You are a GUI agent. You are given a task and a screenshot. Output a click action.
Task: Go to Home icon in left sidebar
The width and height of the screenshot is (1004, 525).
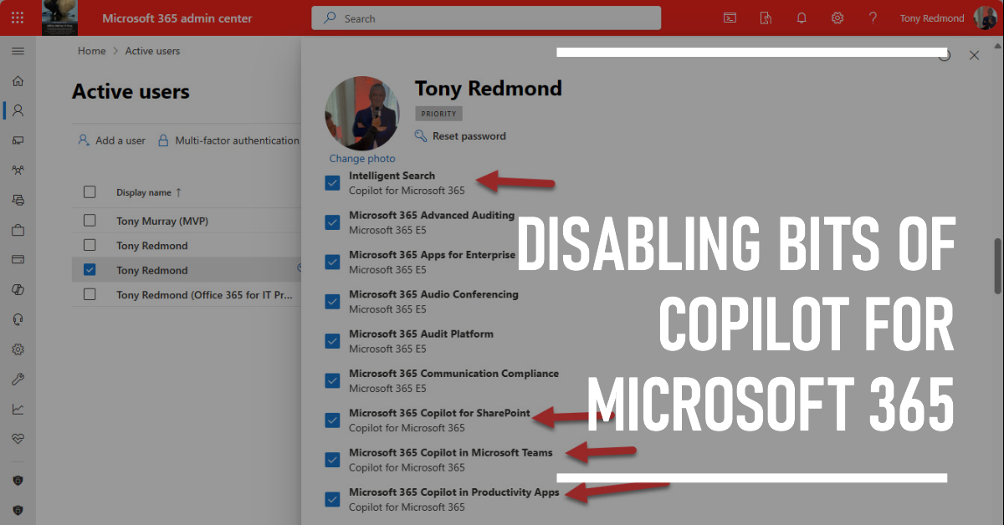pos(18,81)
